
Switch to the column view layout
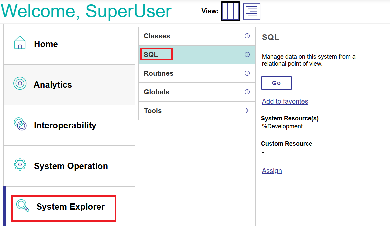click(230, 11)
